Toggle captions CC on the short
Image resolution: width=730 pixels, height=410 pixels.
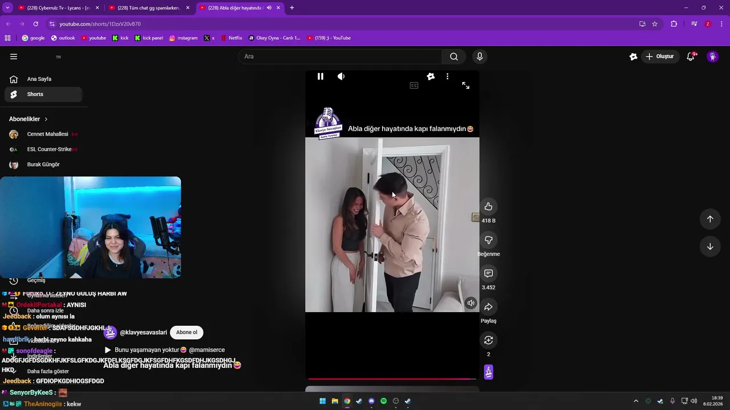(x=414, y=85)
